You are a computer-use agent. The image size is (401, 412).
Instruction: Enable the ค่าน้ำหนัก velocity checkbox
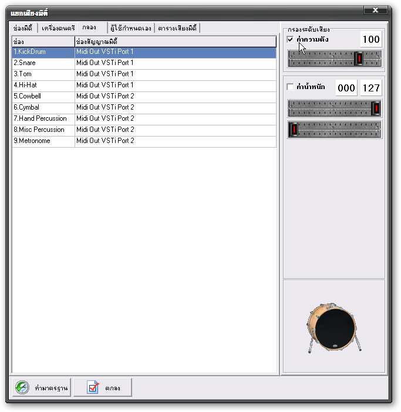pos(290,87)
